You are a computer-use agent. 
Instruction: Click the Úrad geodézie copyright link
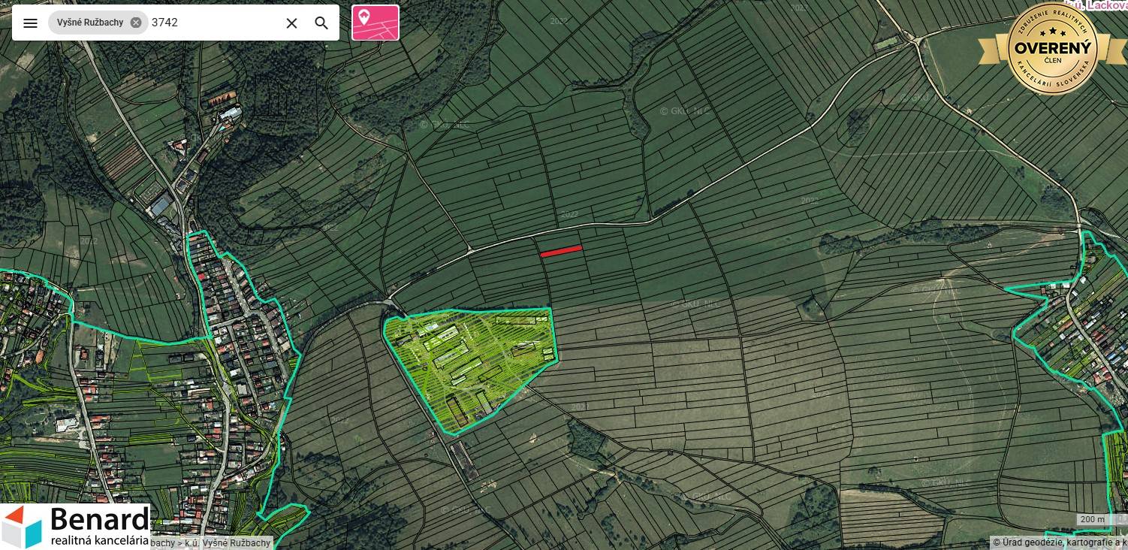1059,542
